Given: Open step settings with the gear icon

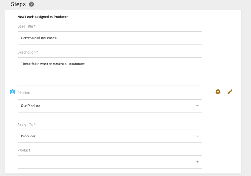Looking at the screenshot, I should (218, 92).
